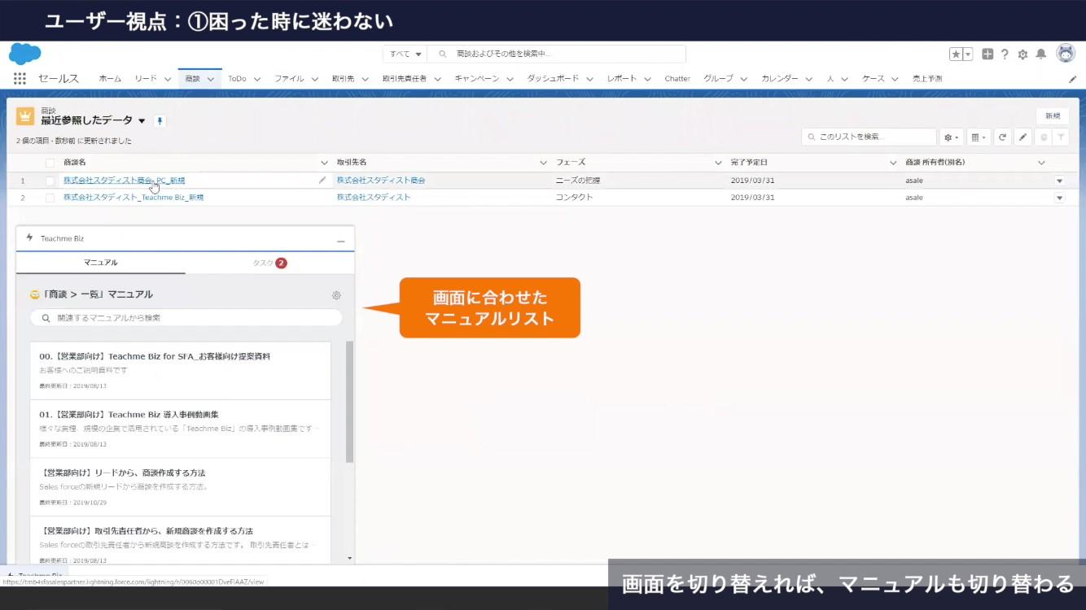This screenshot has height=610, width=1086.
Task: Go to the ホーム tab
Action: coord(110,79)
